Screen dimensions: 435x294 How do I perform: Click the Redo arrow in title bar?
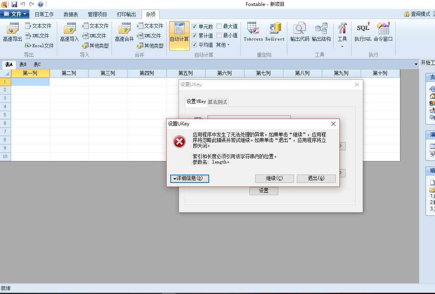point(32,4)
